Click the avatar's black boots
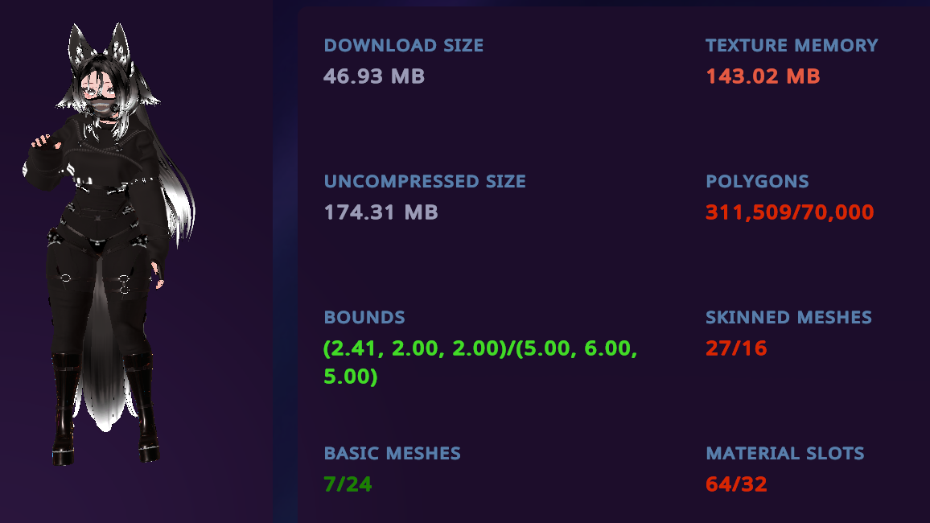930x523 pixels. [x=105, y=408]
